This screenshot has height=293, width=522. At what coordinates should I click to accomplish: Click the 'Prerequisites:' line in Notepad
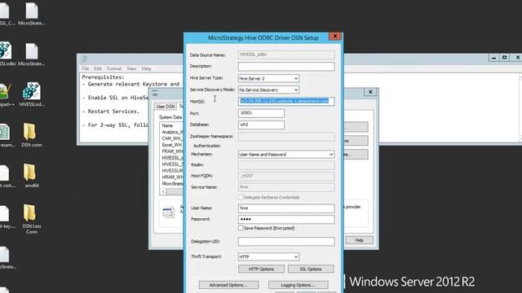click(x=103, y=77)
